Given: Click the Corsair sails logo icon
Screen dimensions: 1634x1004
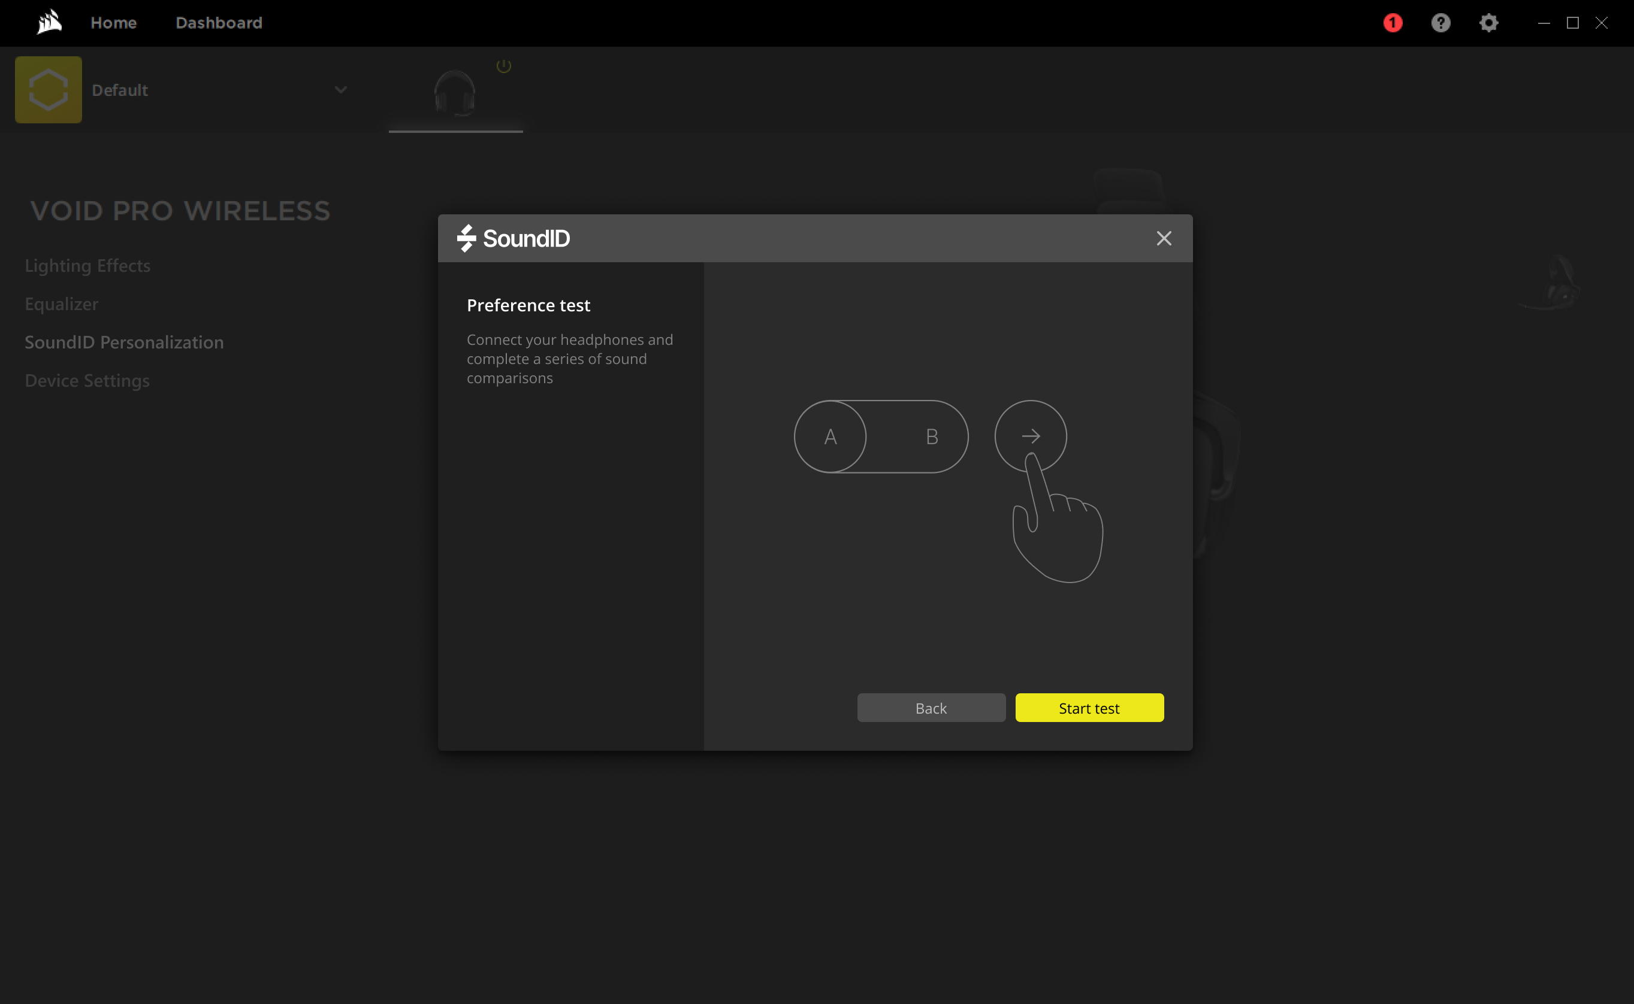Looking at the screenshot, I should coord(49,22).
